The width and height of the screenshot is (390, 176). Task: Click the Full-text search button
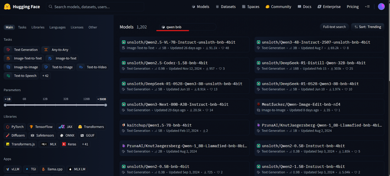click(x=334, y=27)
